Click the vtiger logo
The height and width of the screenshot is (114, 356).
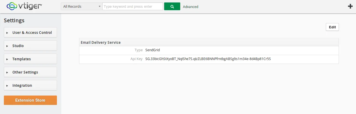[24, 6]
